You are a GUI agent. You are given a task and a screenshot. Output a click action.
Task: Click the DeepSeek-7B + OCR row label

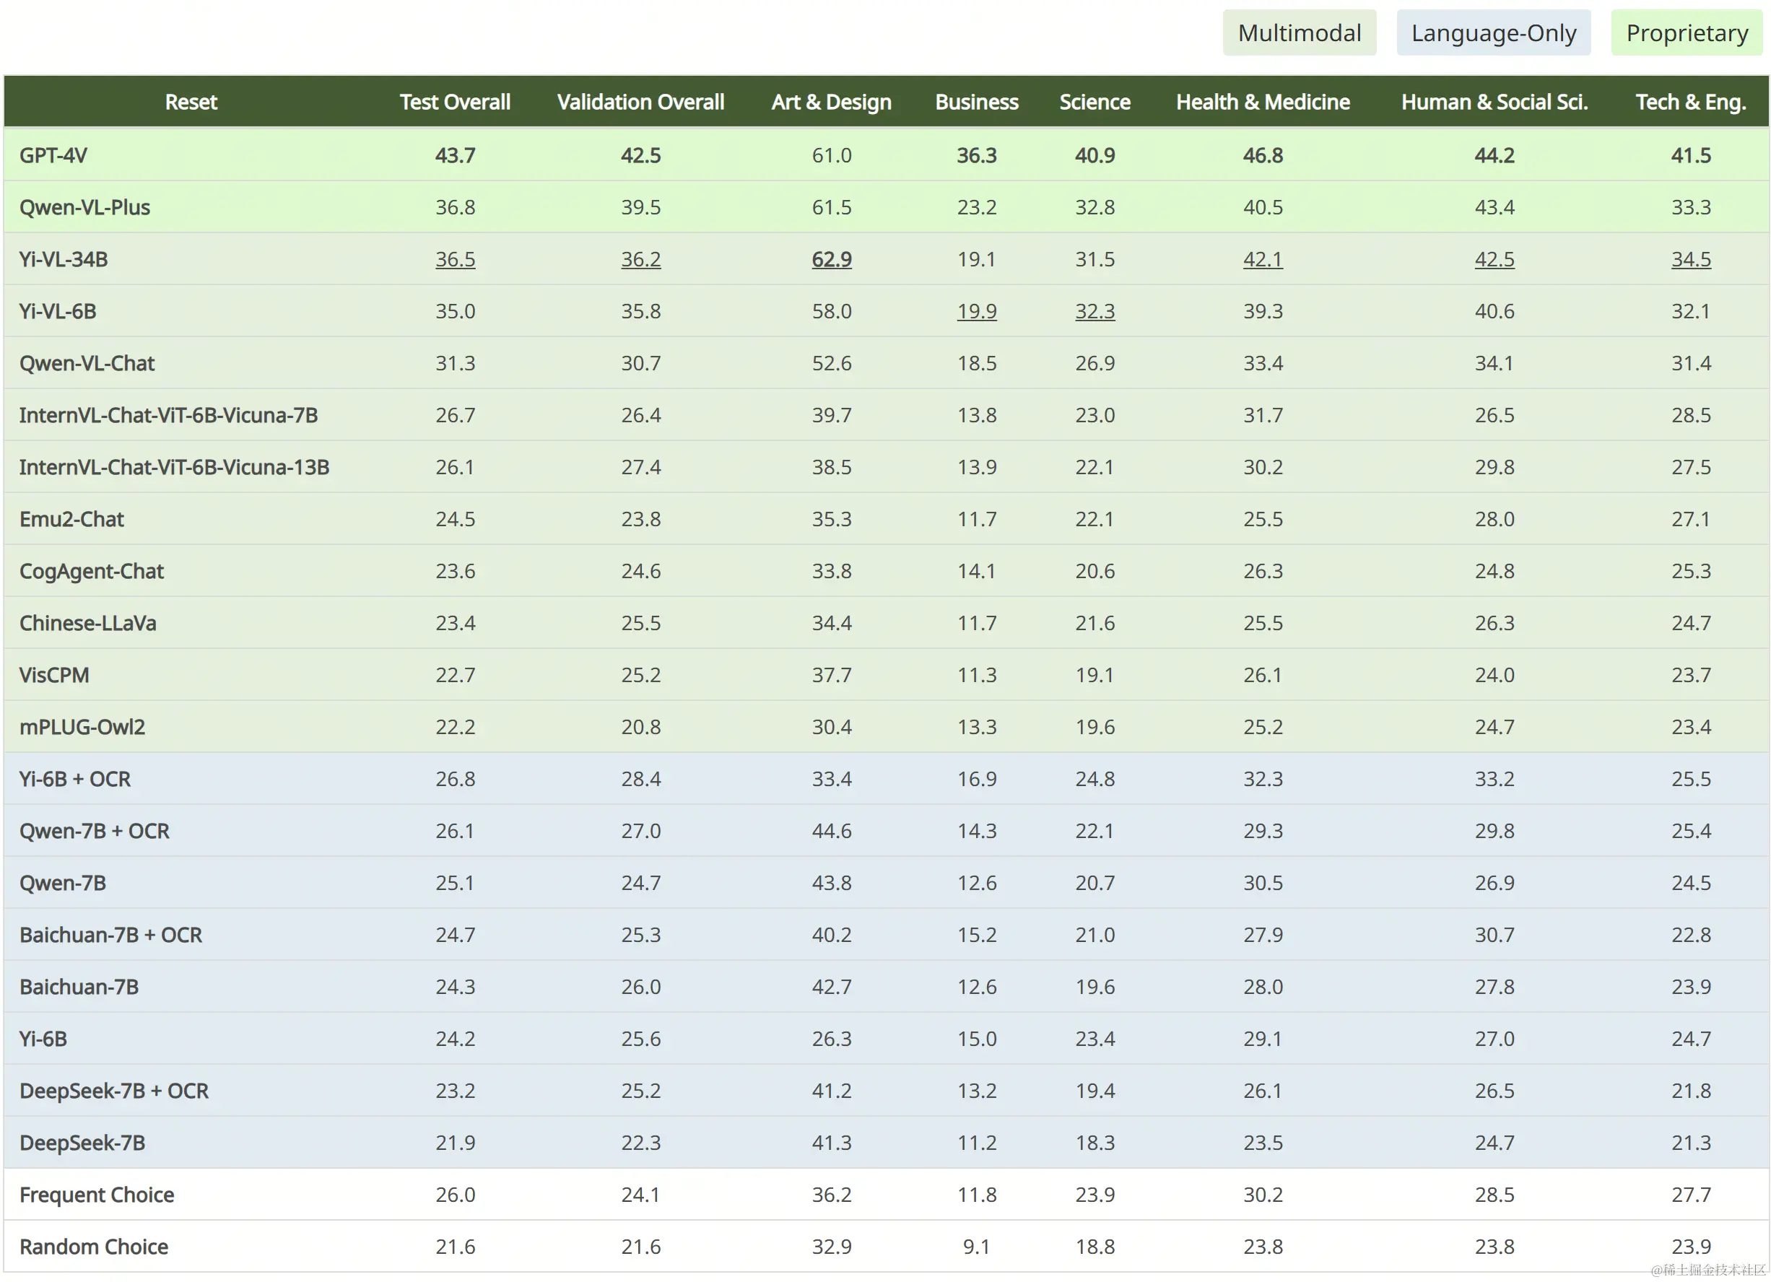coord(114,1091)
